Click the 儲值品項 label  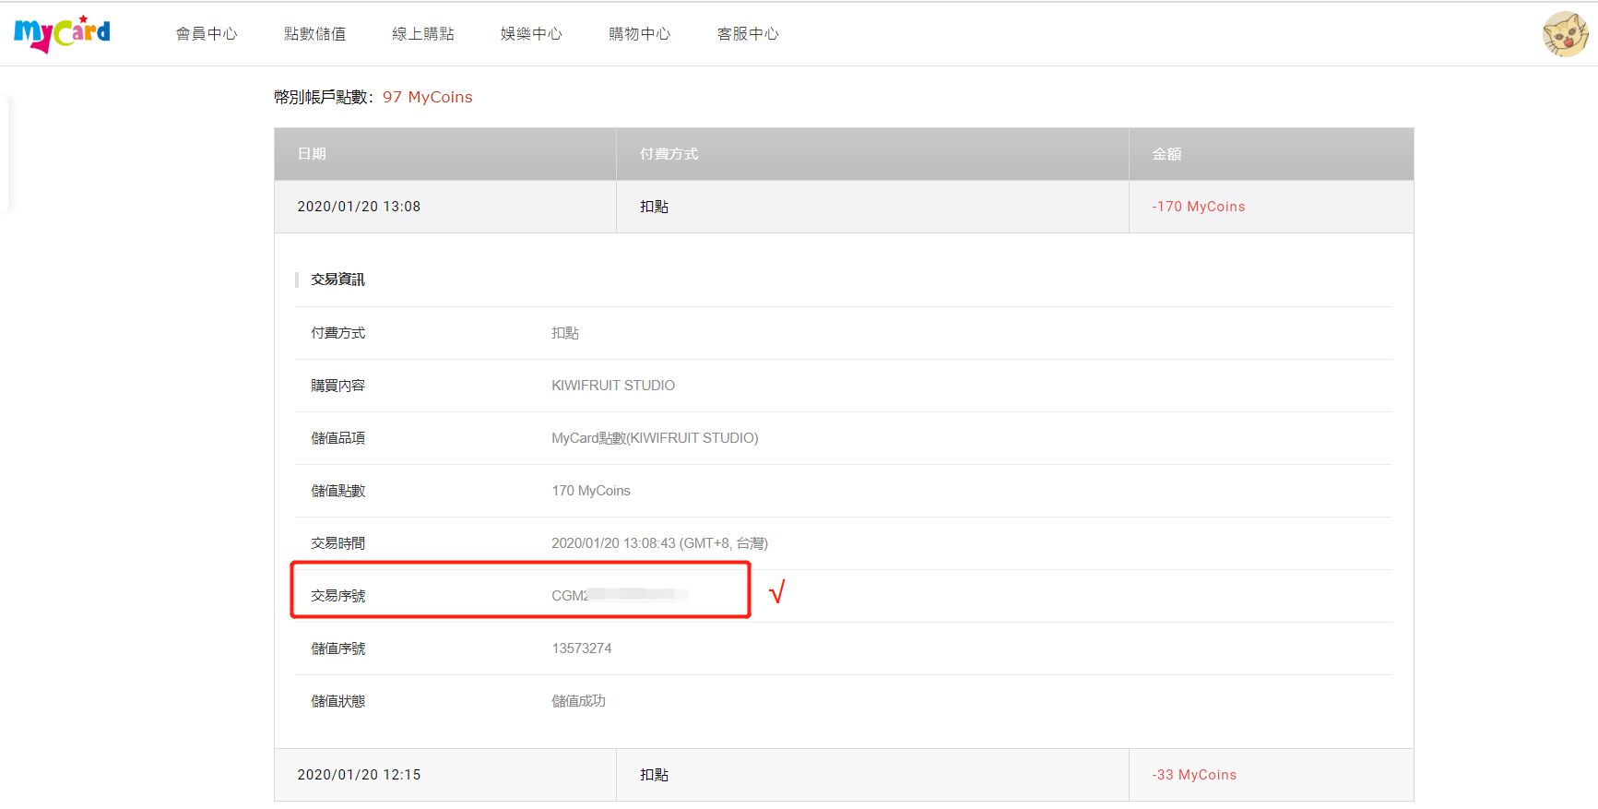[337, 438]
